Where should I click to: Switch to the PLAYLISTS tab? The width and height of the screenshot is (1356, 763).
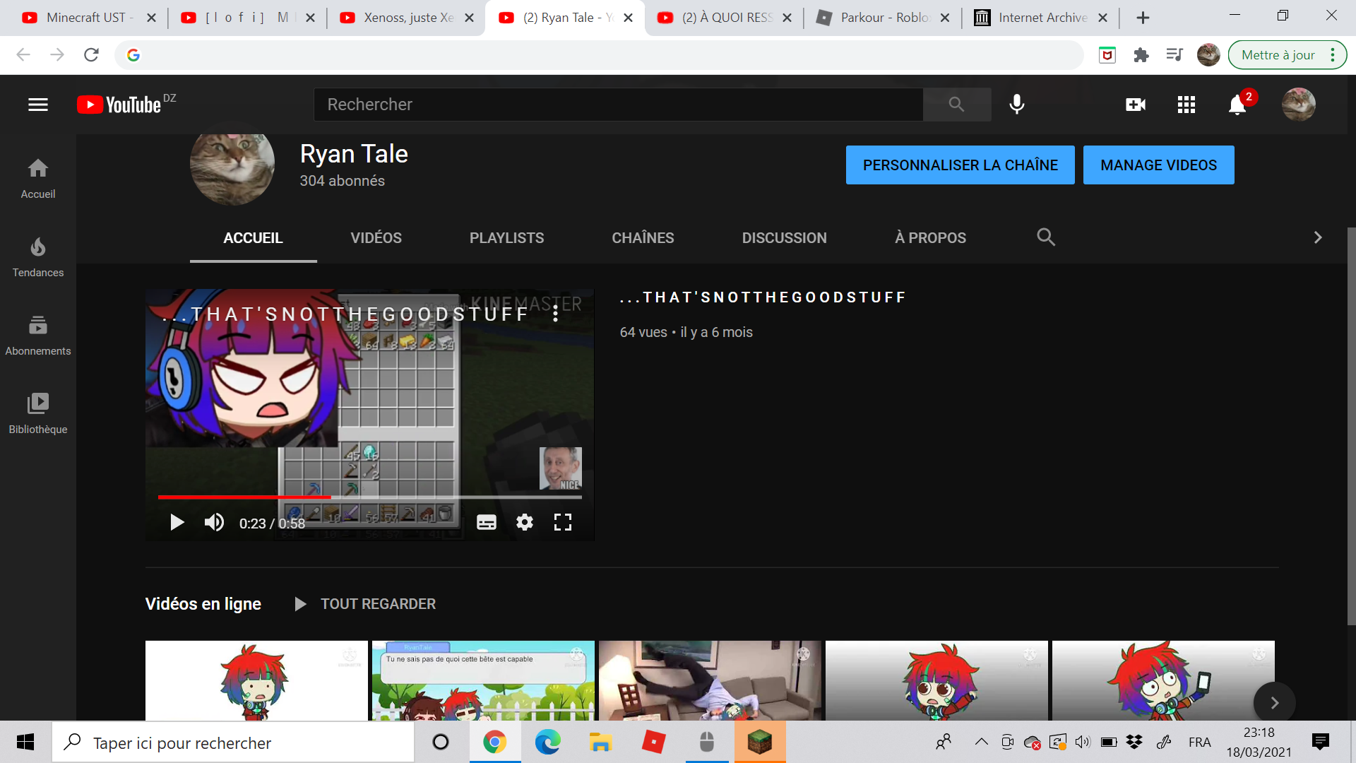[506, 238]
